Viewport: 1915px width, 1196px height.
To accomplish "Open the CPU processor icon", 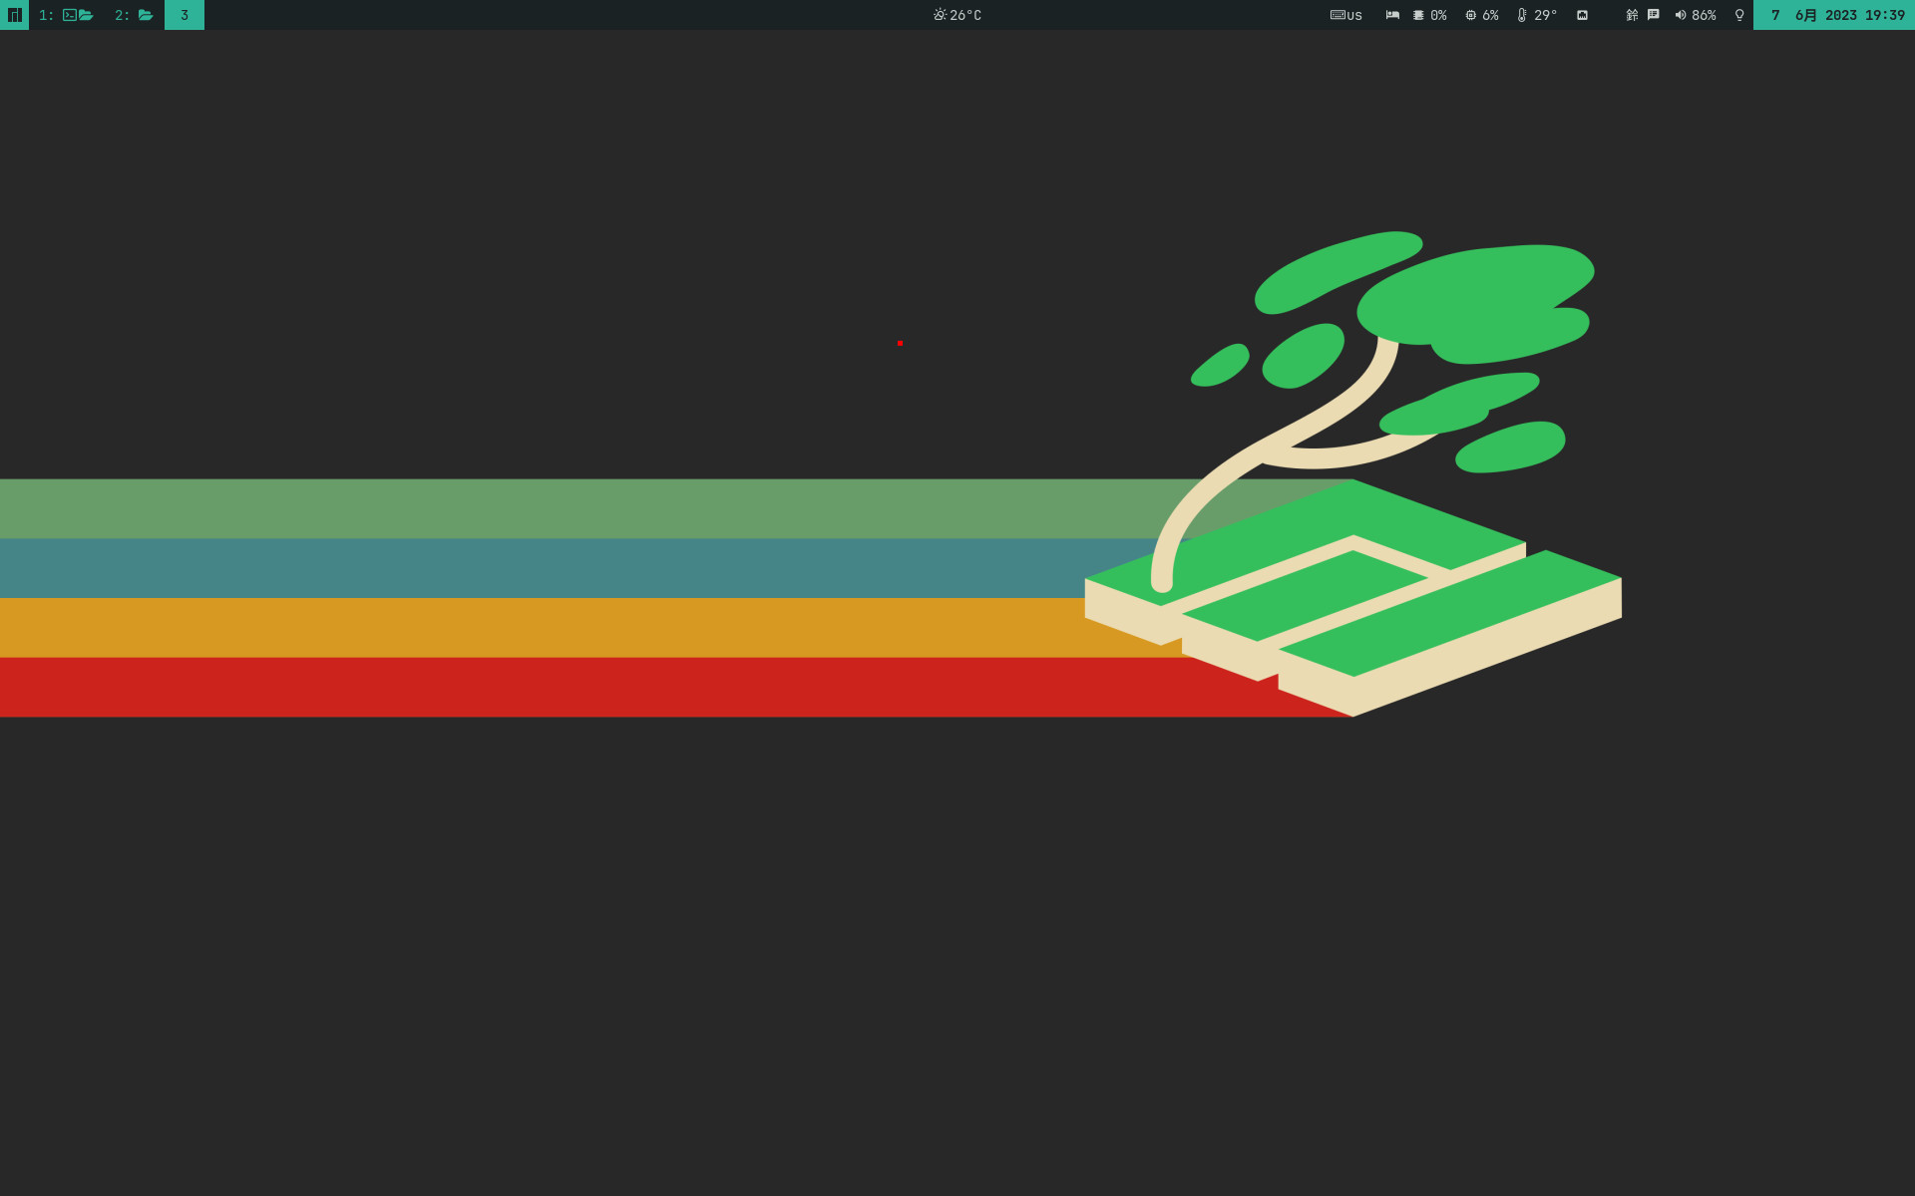I will tap(1470, 15).
